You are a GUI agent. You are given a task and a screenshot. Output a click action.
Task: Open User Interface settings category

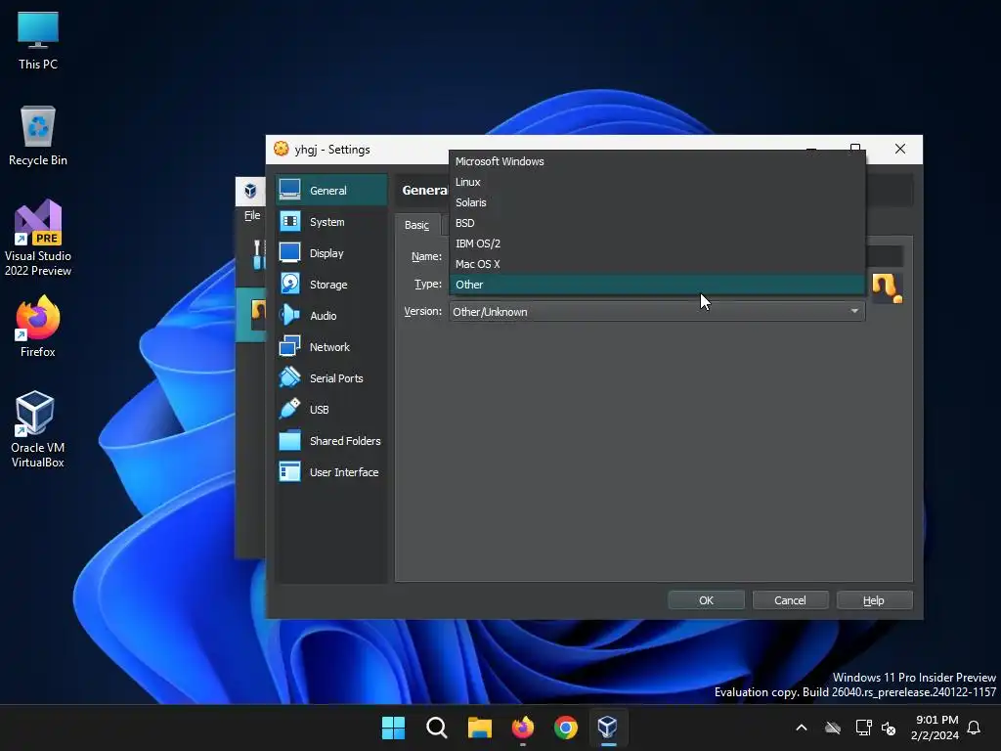331,472
